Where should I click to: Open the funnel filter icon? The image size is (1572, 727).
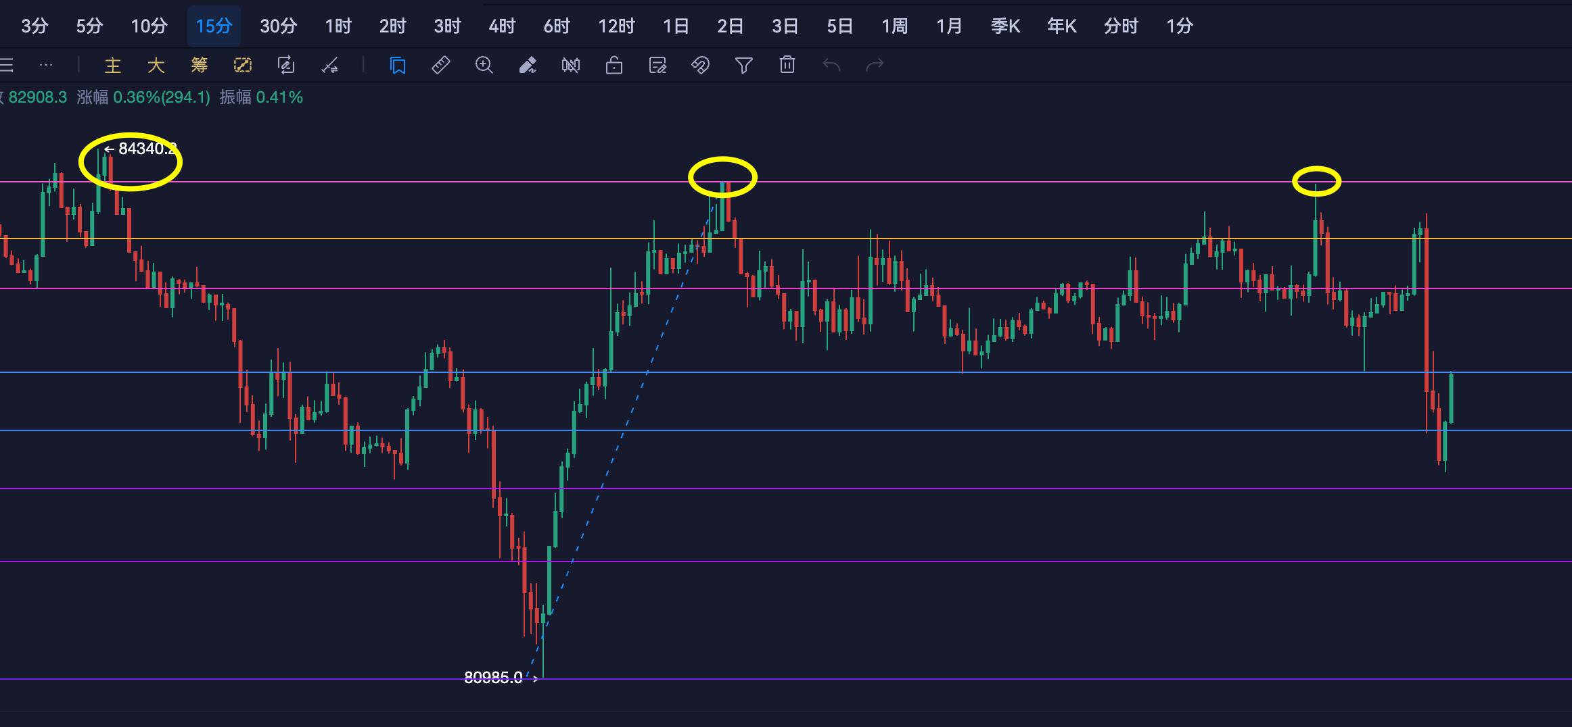(x=744, y=66)
